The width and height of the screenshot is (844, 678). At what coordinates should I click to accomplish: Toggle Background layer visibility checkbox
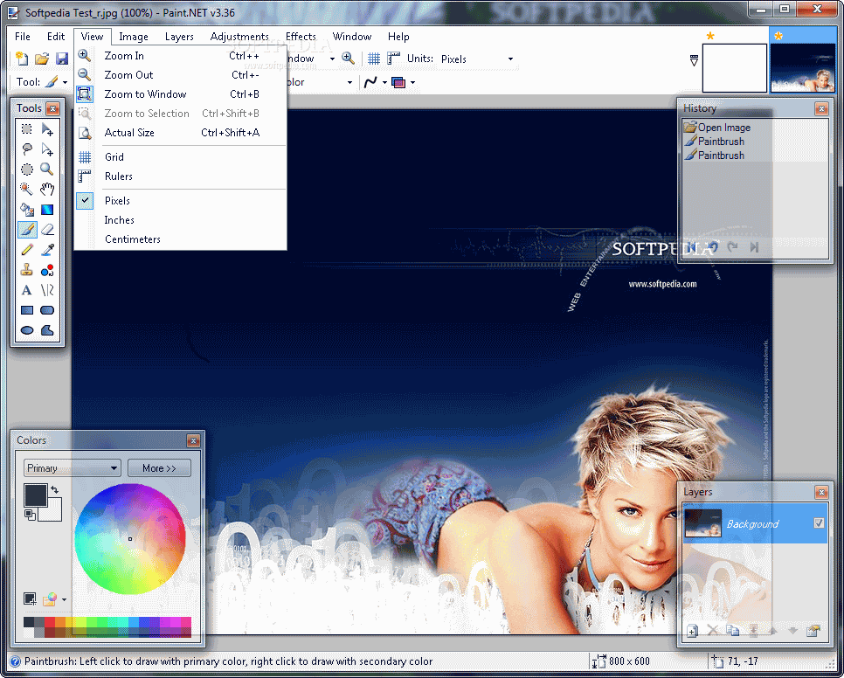[820, 522]
